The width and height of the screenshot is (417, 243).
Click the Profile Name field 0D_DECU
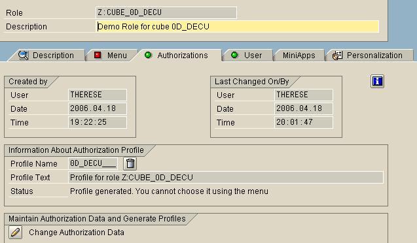click(93, 163)
